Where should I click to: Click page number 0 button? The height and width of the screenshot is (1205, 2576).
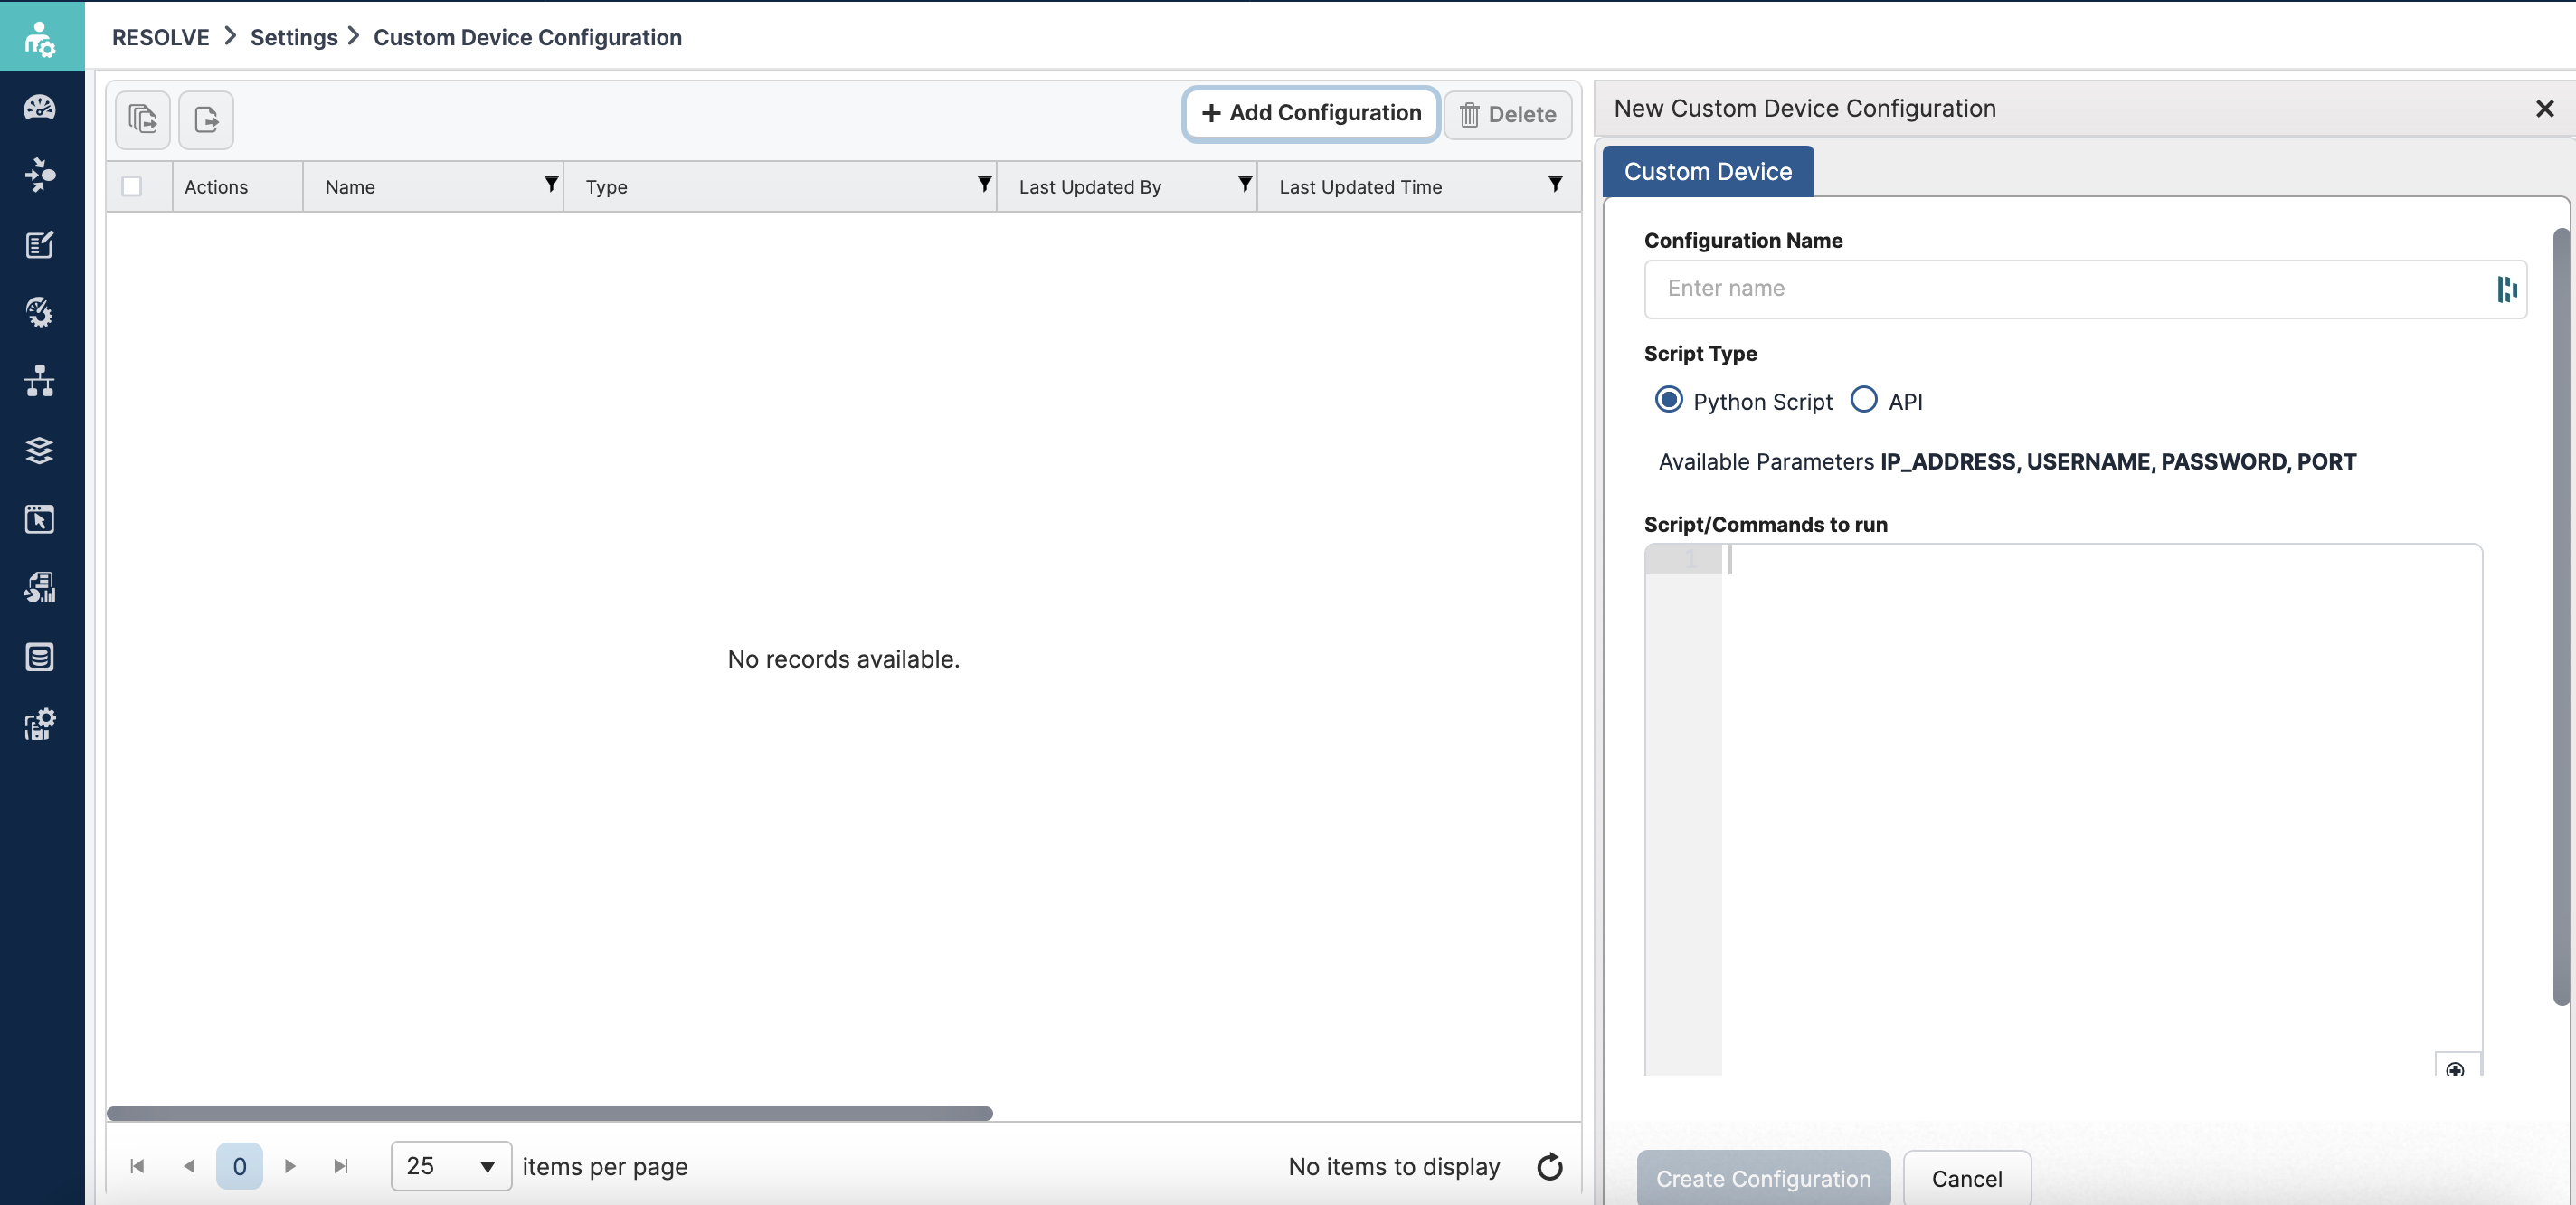click(x=239, y=1166)
